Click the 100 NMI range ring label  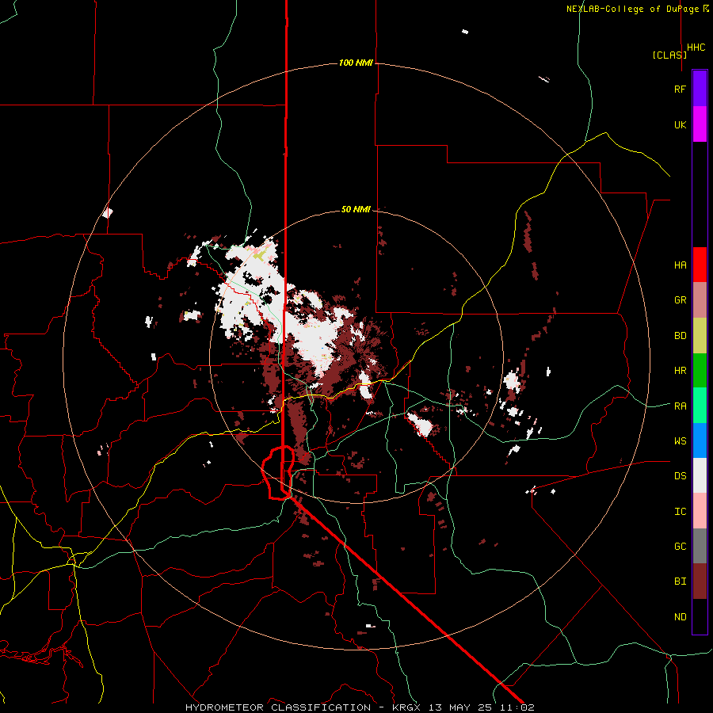356,63
